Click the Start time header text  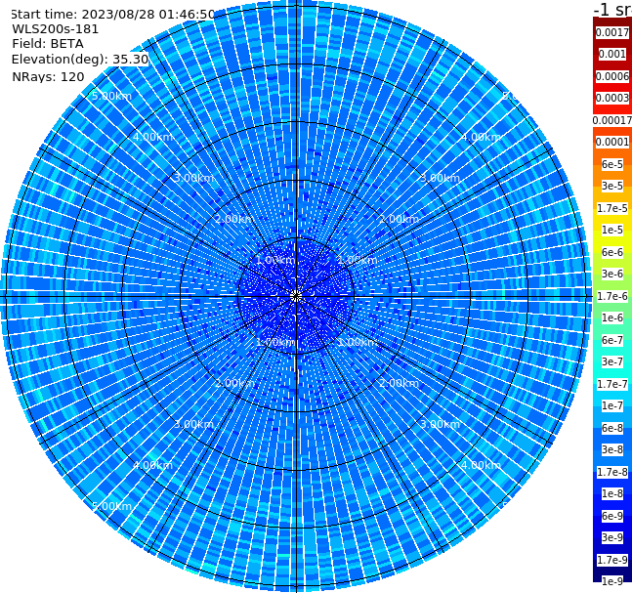(x=112, y=14)
